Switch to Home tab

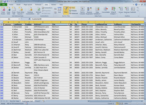click(x=11, y=5)
